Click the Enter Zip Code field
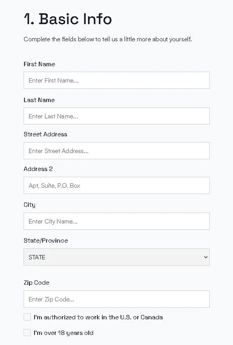 pos(116,298)
